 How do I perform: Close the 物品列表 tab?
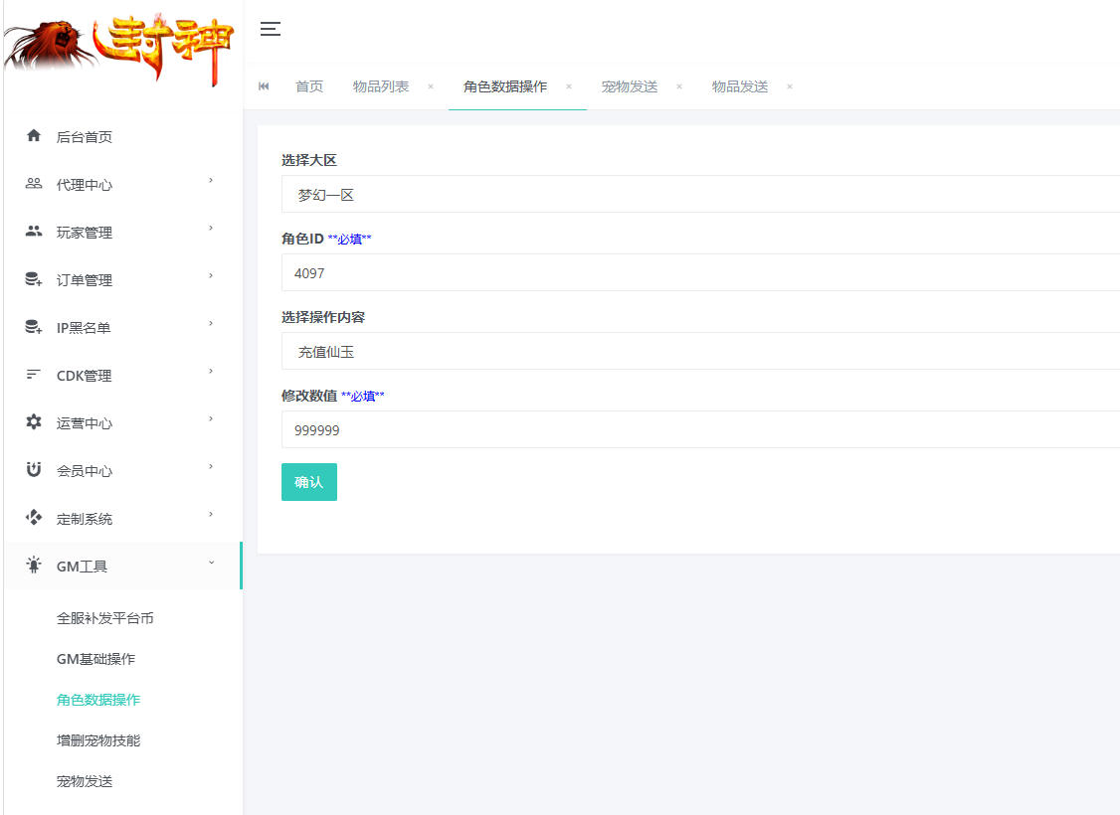[x=431, y=86]
